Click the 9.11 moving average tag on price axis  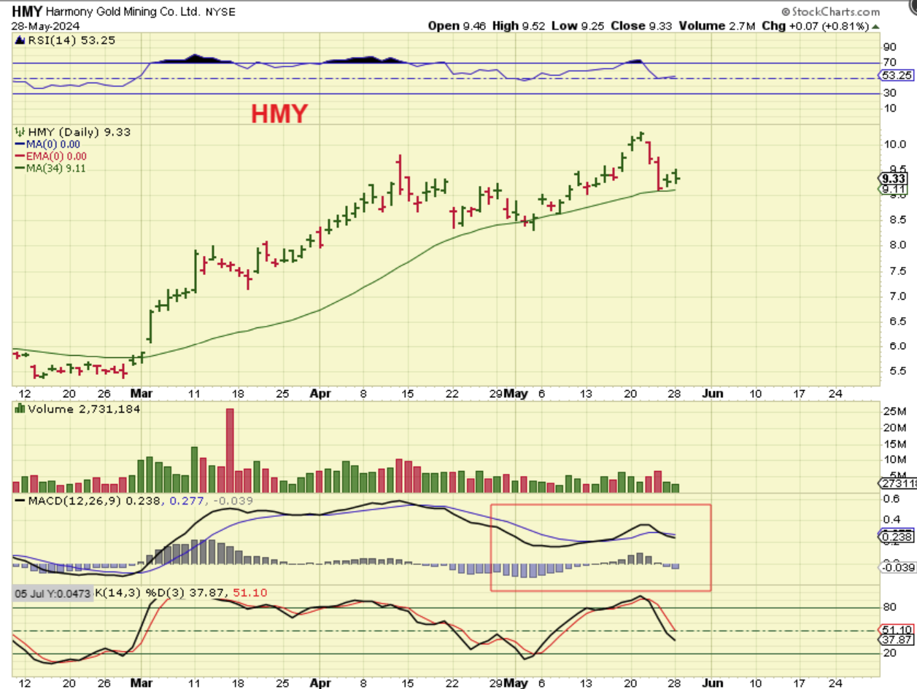(893, 190)
